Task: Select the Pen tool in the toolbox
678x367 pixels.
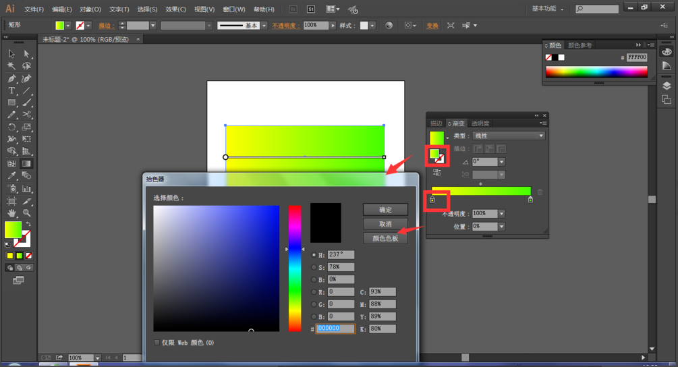Action: pyautogui.click(x=11, y=78)
